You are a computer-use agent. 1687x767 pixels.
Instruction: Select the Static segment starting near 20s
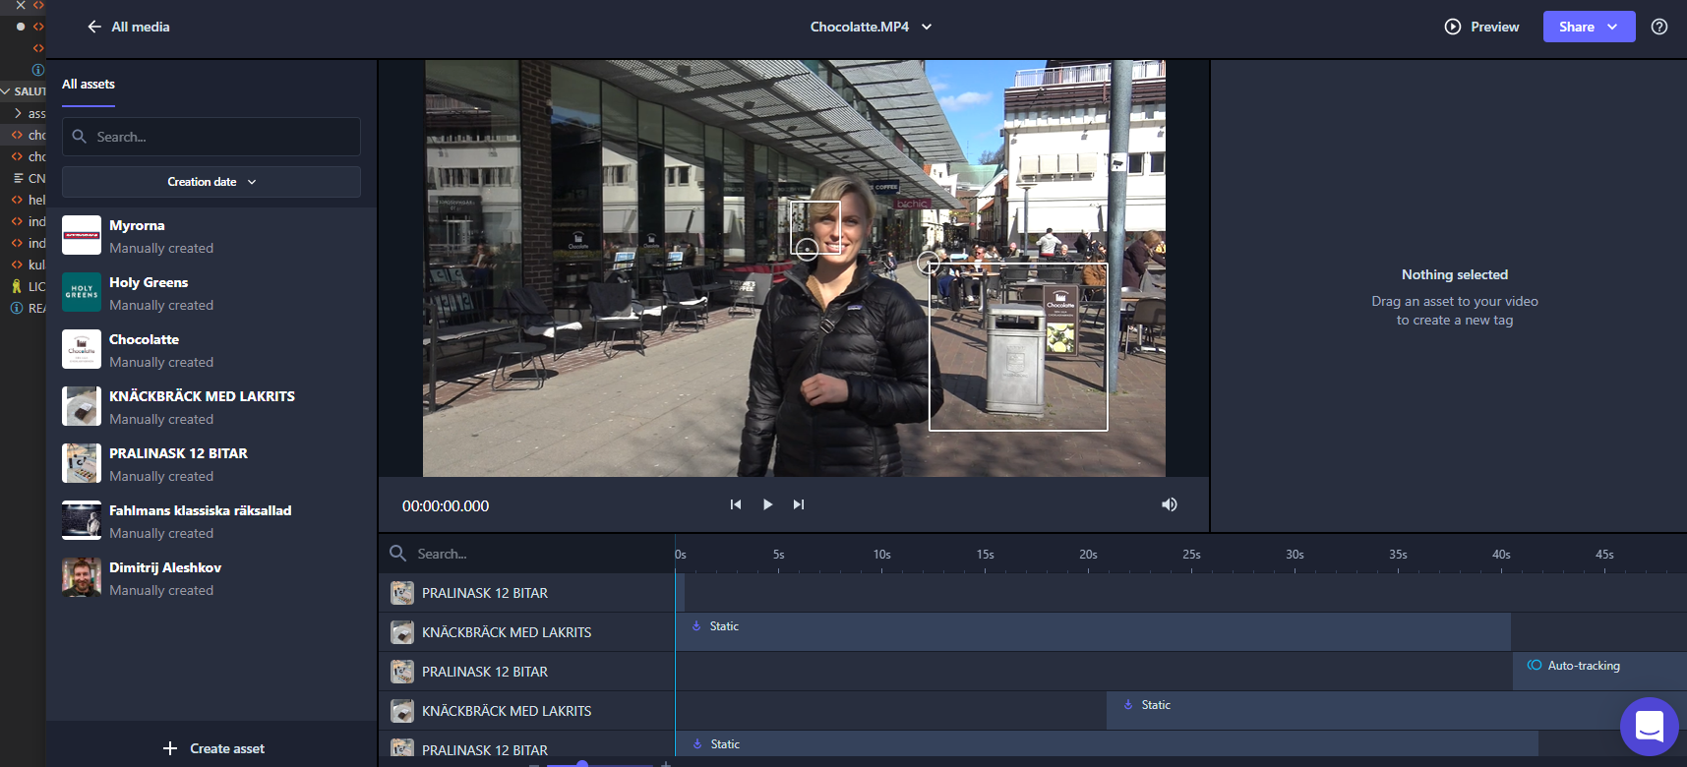coord(1397,710)
